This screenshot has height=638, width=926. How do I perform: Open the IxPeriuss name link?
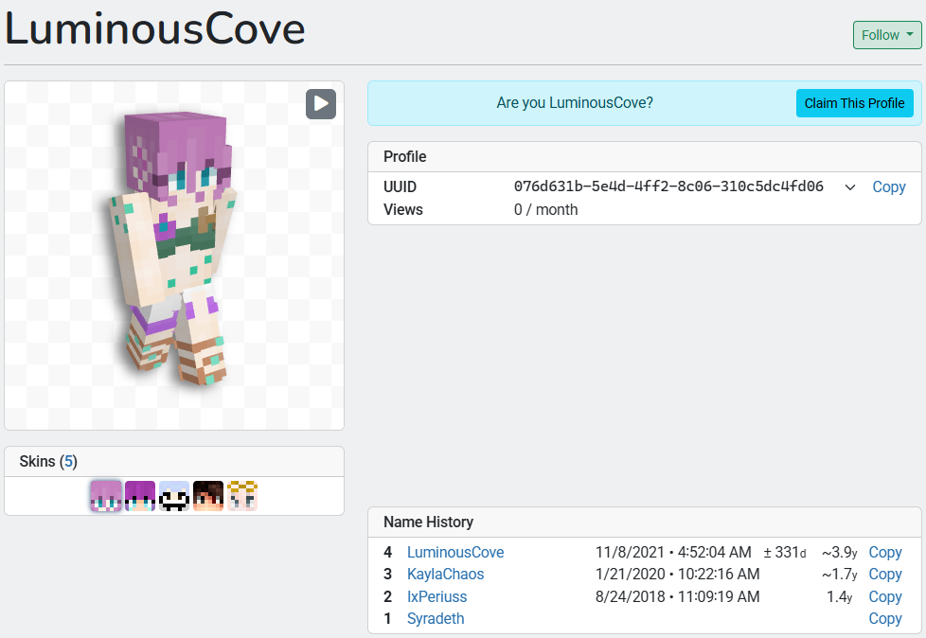(x=437, y=596)
